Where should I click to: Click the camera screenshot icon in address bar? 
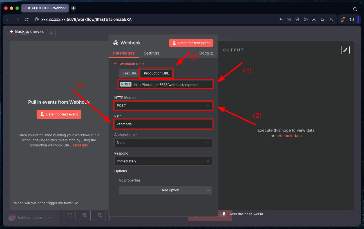[289, 20]
